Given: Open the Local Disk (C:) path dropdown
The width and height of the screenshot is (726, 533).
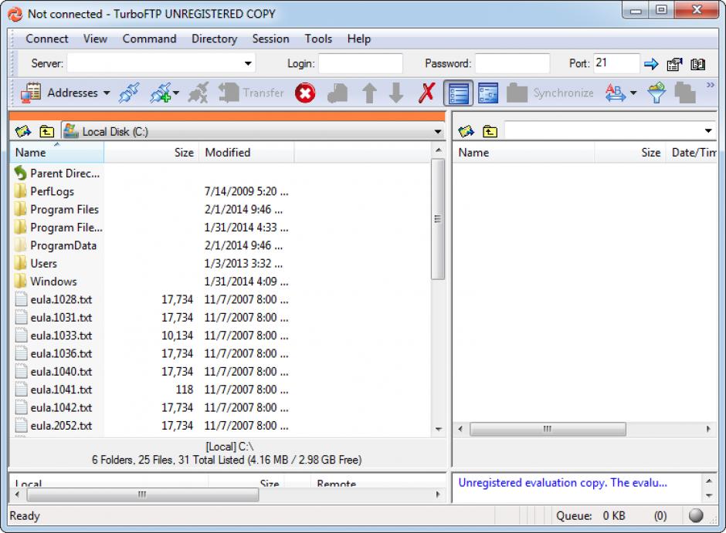Looking at the screenshot, I should coord(438,132).
